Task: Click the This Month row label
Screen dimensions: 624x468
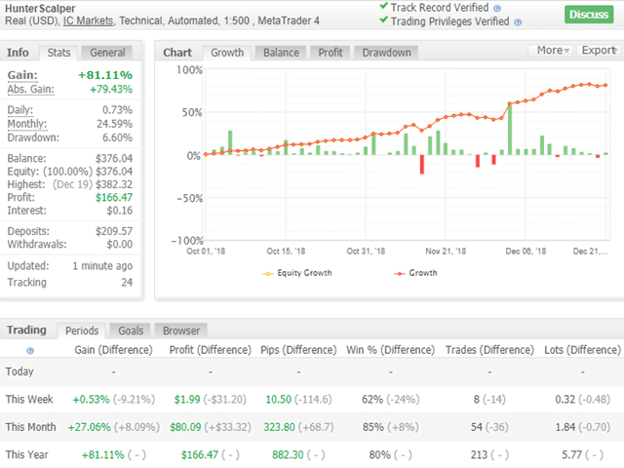Action: 30,427
